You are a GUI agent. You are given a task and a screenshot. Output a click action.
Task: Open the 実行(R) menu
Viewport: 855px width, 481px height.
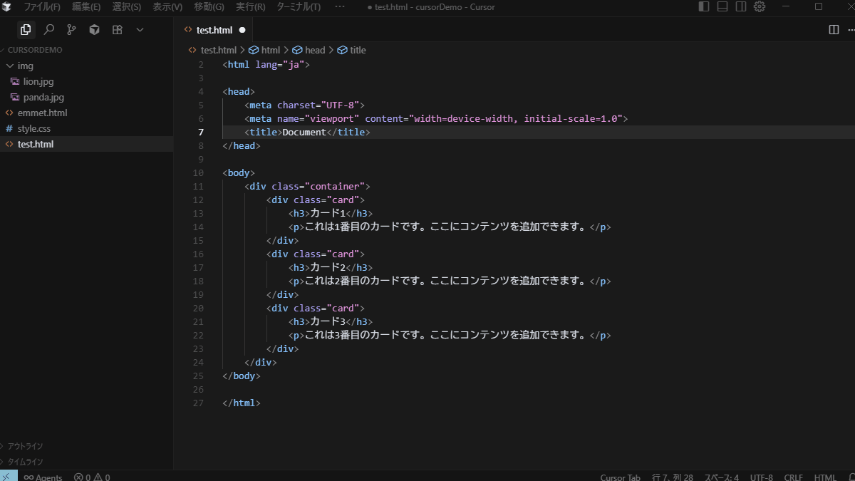[250, 7]
